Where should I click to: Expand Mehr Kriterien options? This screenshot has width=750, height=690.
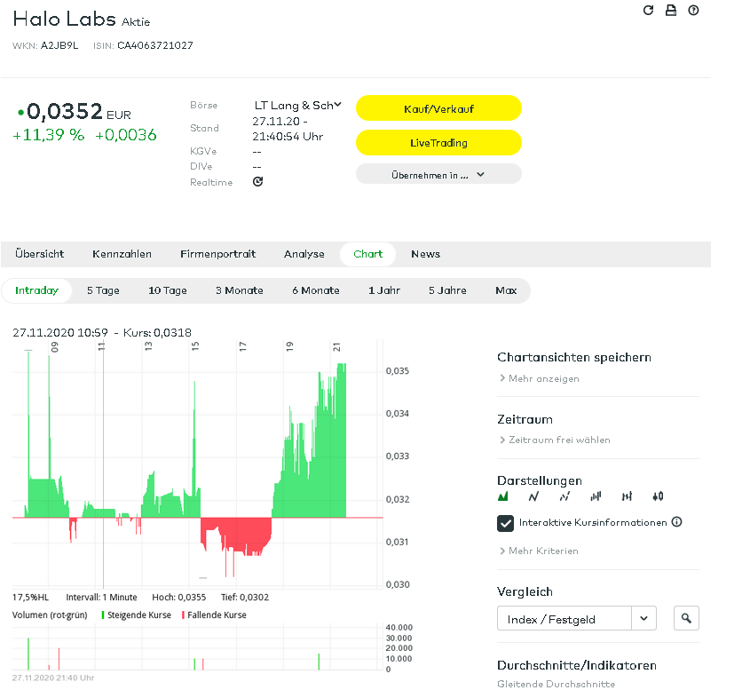pyautogui.click(x=544, y=551)
